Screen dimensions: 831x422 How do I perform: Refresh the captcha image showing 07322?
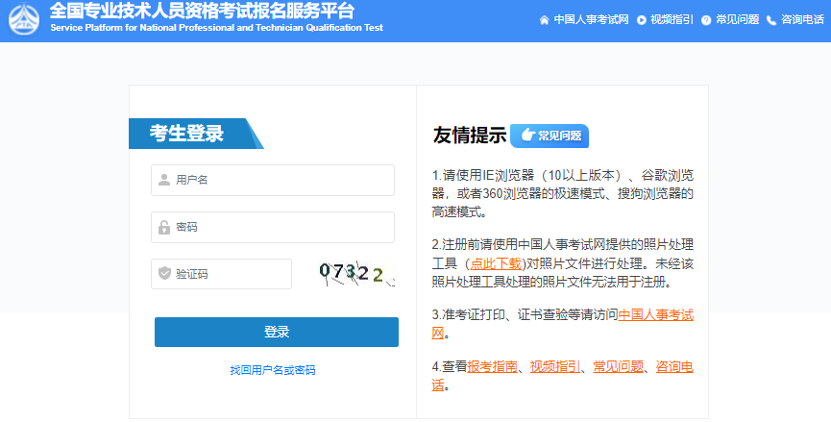[x=355, y=274]
